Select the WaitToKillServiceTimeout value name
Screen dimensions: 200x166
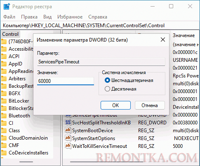click(100, 146)
